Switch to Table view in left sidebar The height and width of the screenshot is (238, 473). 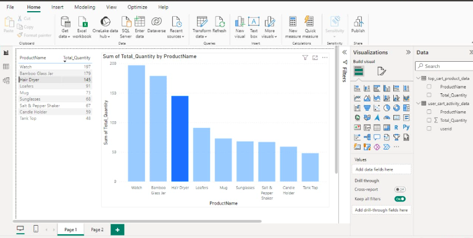6,67
